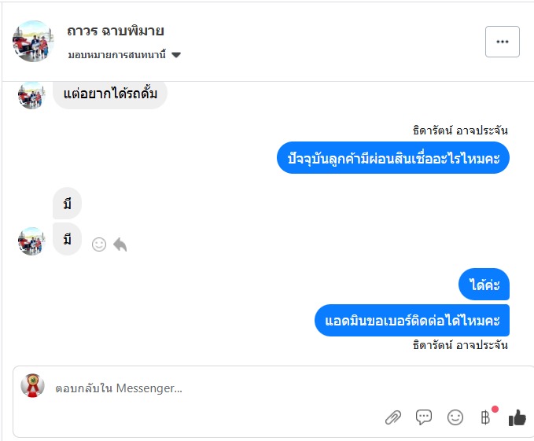The width and height of the screenshot is (534, 441).
Task: Select the แต่อยากได้รถดั้ม message bubble
Action: [110, 94]
